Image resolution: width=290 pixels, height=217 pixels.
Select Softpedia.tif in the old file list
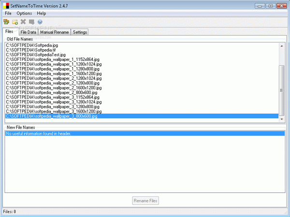[x=31, y=50]
